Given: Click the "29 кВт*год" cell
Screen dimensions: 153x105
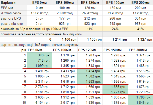Looking at the screenshot, I should pos(65,13).
